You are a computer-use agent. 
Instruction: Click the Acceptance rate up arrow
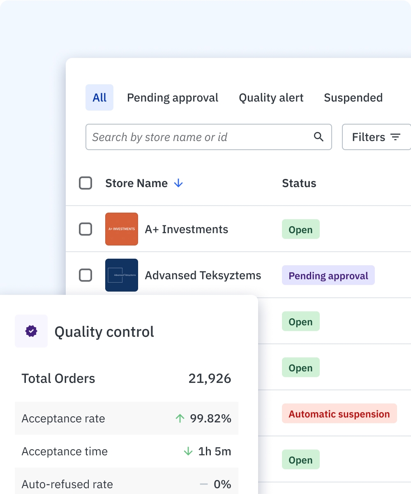(180, 419)
